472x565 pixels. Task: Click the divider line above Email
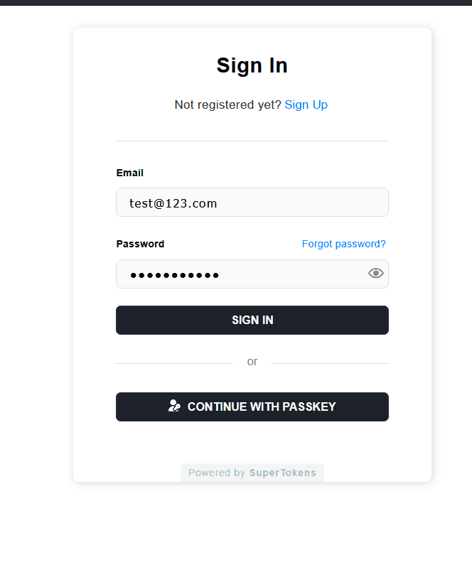(252, 141)
